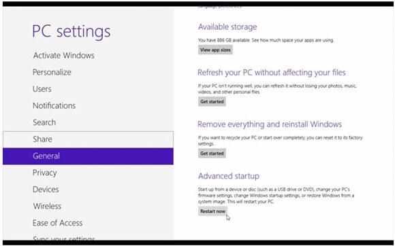This screenshot has height=246, width=395.
Task: Click the 'recycle your PC or start over' description
Action: click(x=280, y=141)
